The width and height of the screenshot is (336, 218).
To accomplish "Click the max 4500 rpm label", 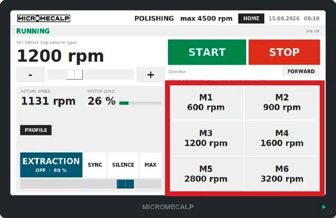I will 207,19.
